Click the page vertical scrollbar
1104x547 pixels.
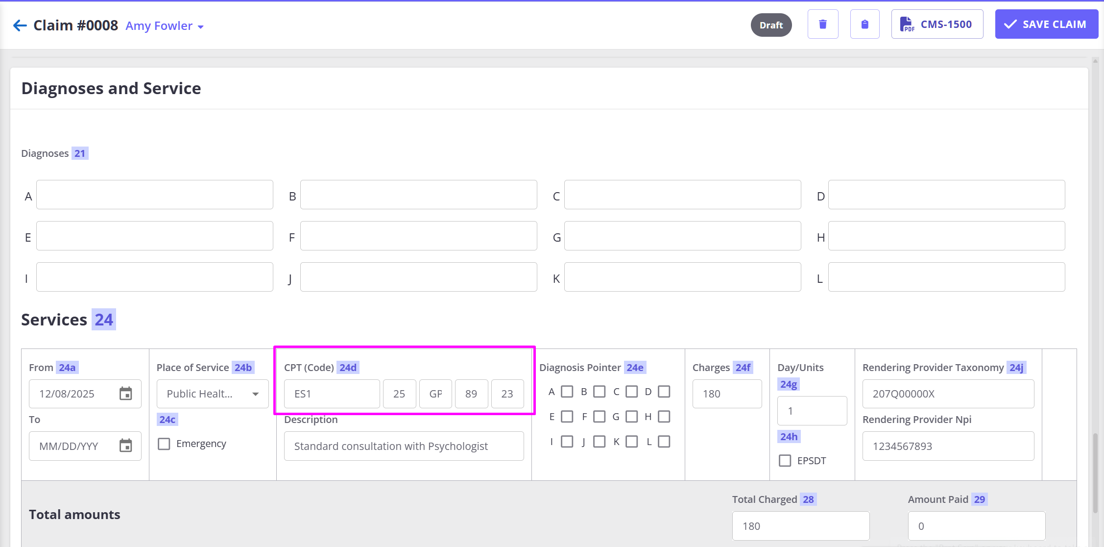pyautogui.click(x=1095, y=473)
